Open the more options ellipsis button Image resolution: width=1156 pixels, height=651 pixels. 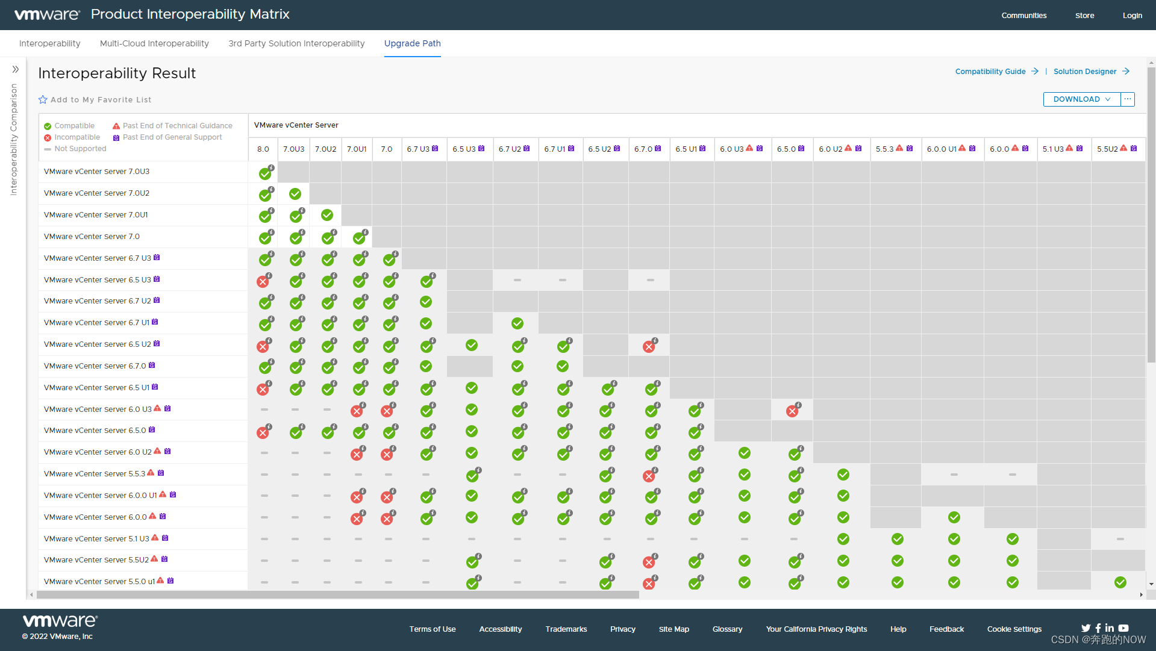click(x=1128, y=99)
